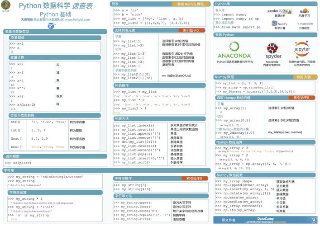Click the pandas logo labeled 数据分析
The width and height of the screenshot is (320, 226).
(x=280, y=11)
